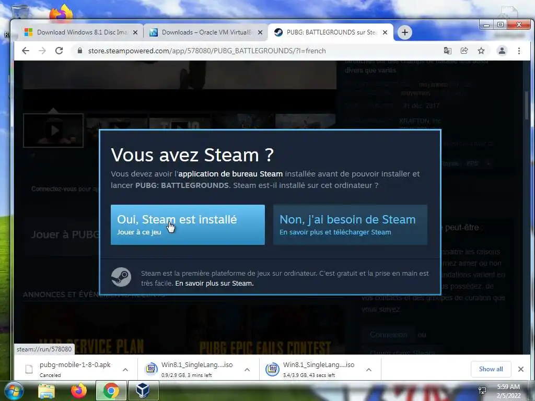This screenshot has height=401, width=535.
Task: Expand first Win8.1 iso download menu
Action: click(x=247, y=370)
